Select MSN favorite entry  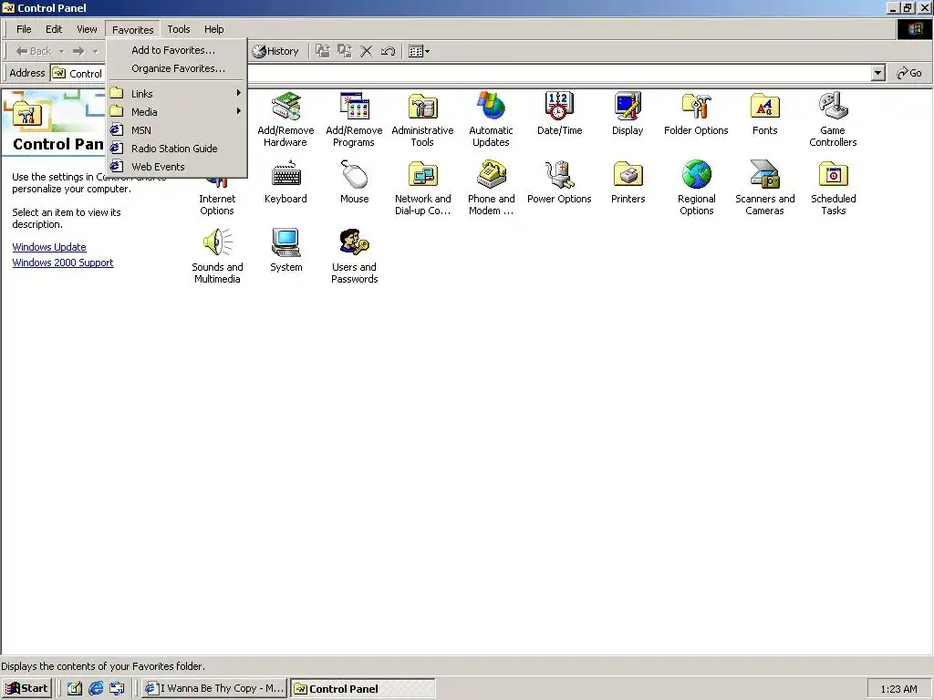click(177, 130)
